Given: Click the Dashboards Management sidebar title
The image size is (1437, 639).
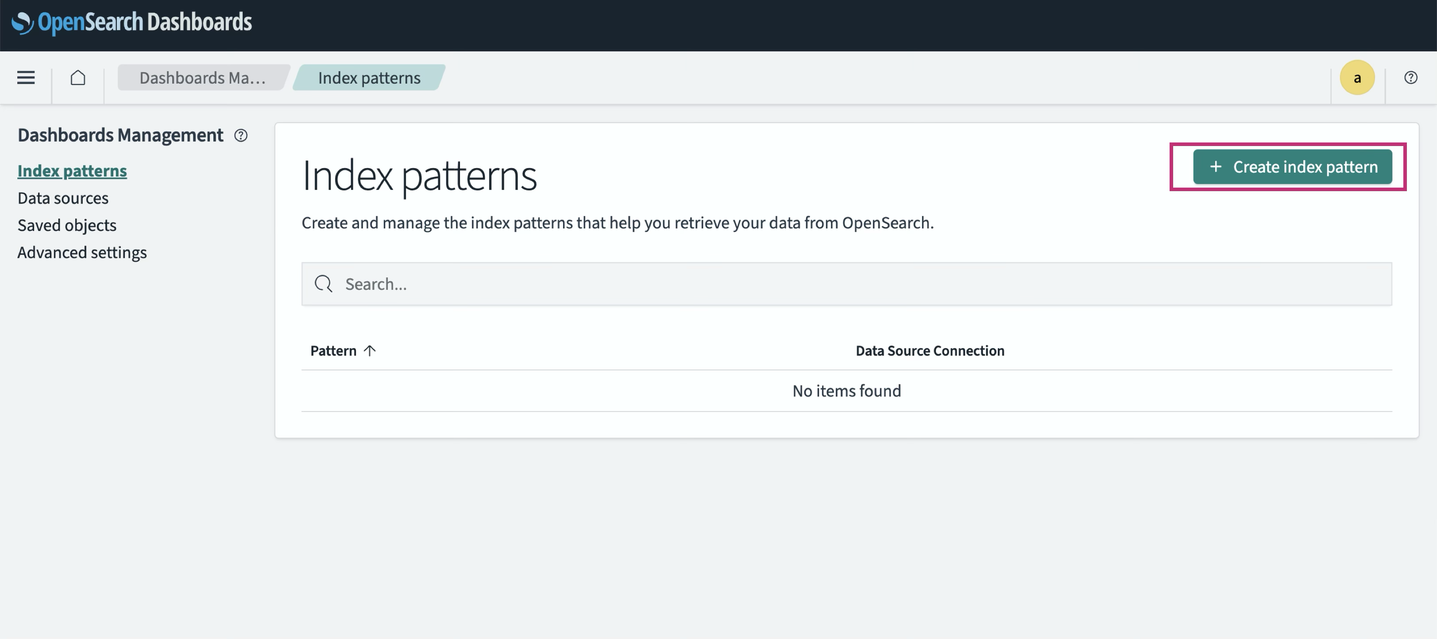Looking at the screenshot, I should [x=120, y=135].
